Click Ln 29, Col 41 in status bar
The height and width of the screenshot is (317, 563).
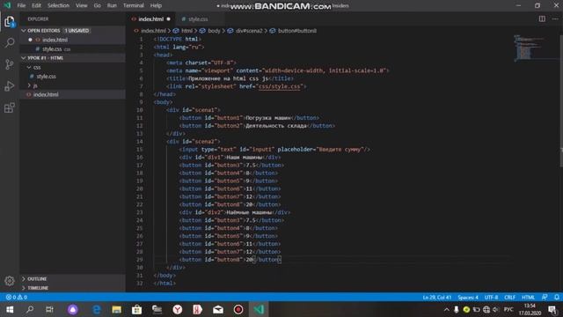tap(436, 298)
